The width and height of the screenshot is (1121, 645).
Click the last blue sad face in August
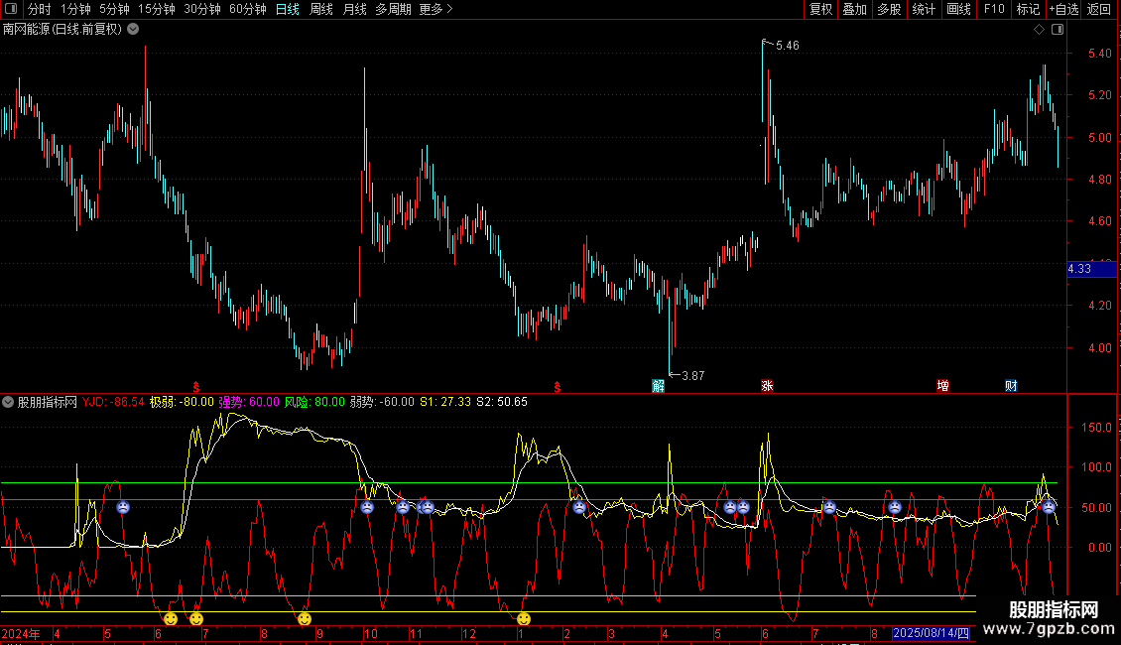pos(1049,508)
